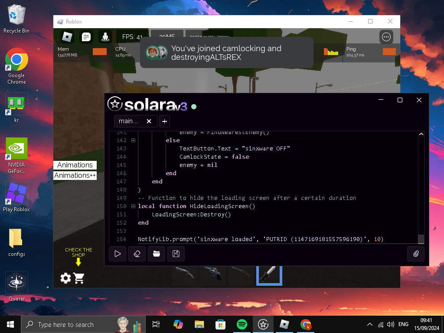Screen dimensions: 444x333
Task: Click the Roblox avatar emote icon
Action: 105,37
